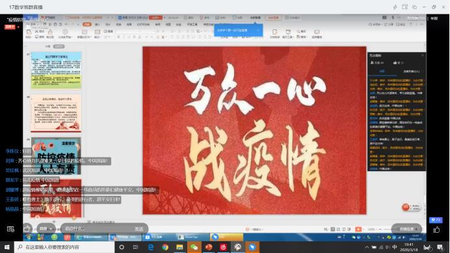Image resolution: width=450 pixels, height=253 pixels.
Task: Click the orange slideshow play button
Action: pos(358,229)
